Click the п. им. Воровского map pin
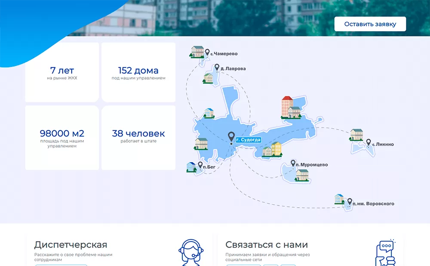Viewport: 430px width, 266px height. (x=350, y=201)
